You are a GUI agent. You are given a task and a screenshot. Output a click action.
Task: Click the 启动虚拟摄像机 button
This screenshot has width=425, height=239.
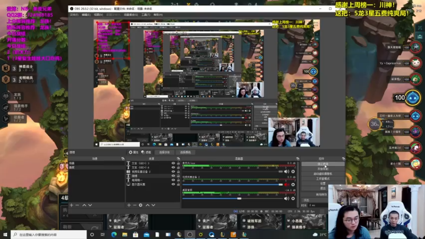click(323, 174)
